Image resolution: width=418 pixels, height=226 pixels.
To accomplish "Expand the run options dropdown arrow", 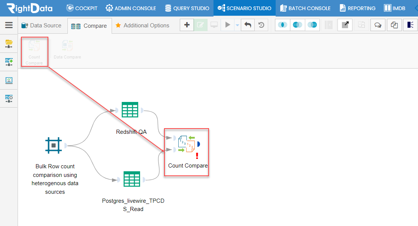I will point(237,25).
